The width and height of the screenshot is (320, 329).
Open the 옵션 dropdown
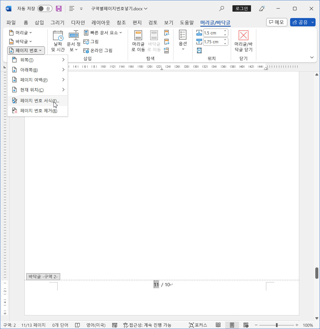pyautogui.click(x=183, y=41)
